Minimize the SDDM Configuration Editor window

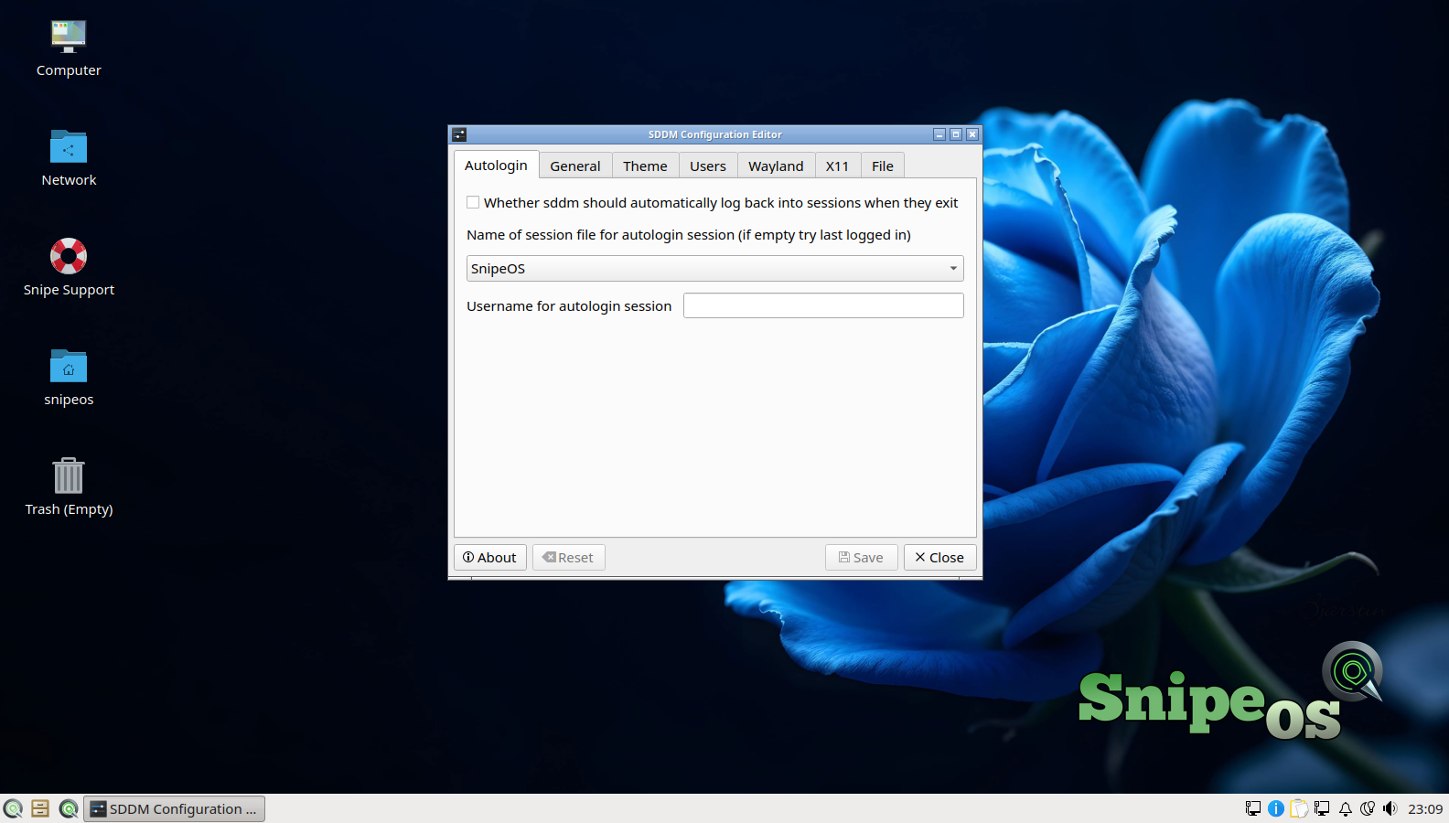point(939,134)
